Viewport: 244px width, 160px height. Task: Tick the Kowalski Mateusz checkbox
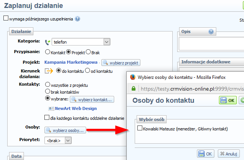coord(139,129)
